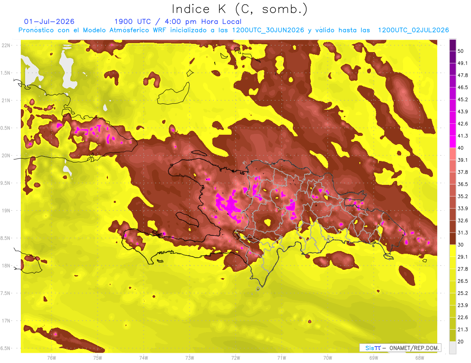This screenshot has height=363, width=471.
Task: Click the "18N" latitude label
Action: pyautogui.click(x=6, y=265)
